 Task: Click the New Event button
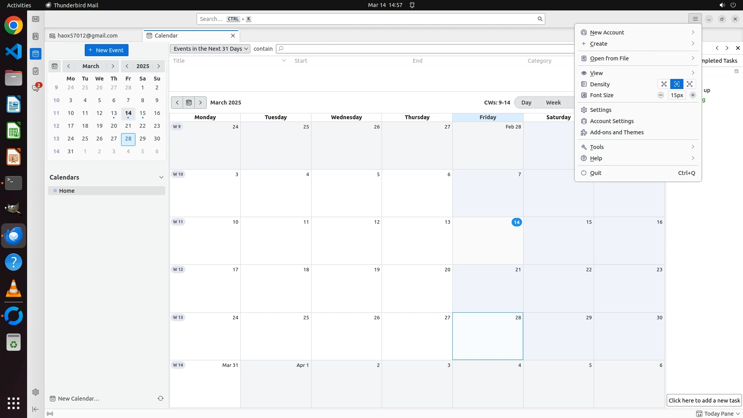(x=106, y=50)
